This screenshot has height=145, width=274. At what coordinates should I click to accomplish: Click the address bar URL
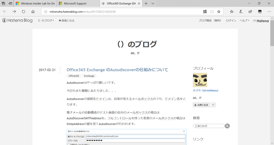tap(82, 12)
